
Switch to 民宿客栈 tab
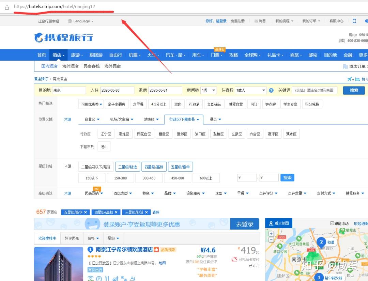[92, 66]
